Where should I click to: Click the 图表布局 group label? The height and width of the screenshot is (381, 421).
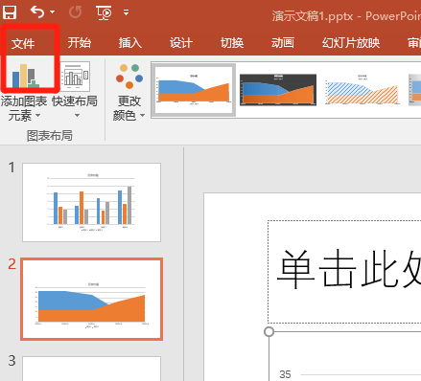coord(50,136)
